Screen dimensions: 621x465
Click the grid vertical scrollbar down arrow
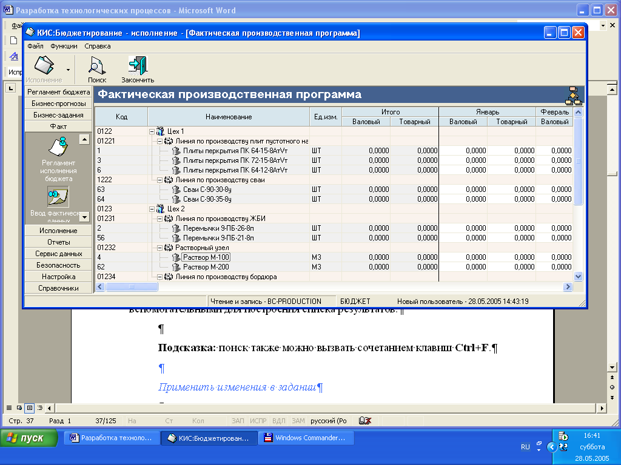click(x=577, y=276)
